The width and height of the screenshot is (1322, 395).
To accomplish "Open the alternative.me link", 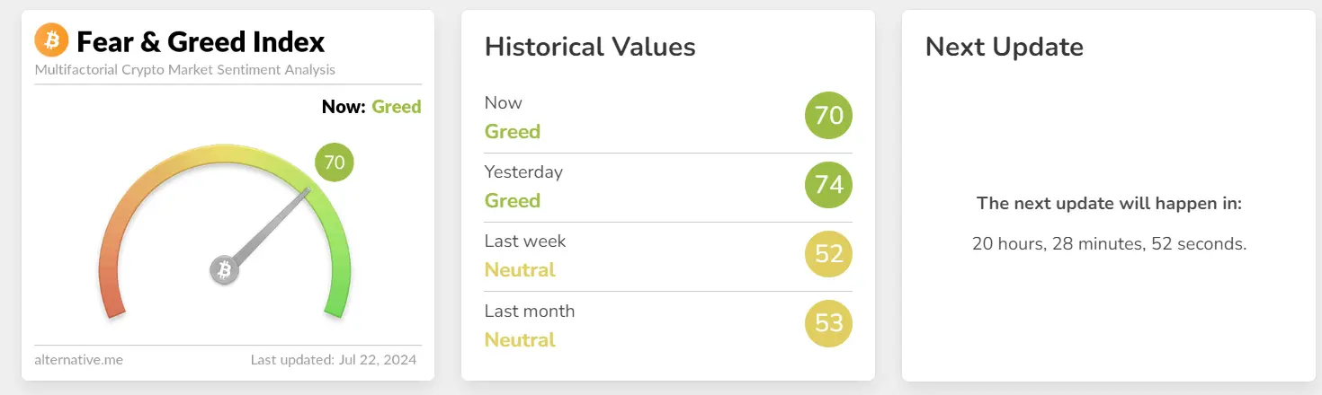I will click(78, 360).
